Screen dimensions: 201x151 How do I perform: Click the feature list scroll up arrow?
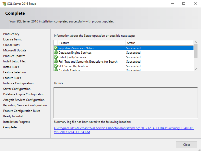click(x=195, y=42)
